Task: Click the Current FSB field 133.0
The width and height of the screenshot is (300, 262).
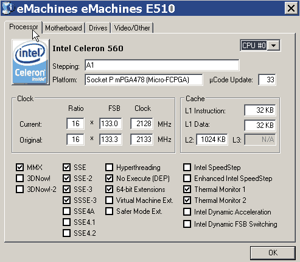Action: click(111, 124)
